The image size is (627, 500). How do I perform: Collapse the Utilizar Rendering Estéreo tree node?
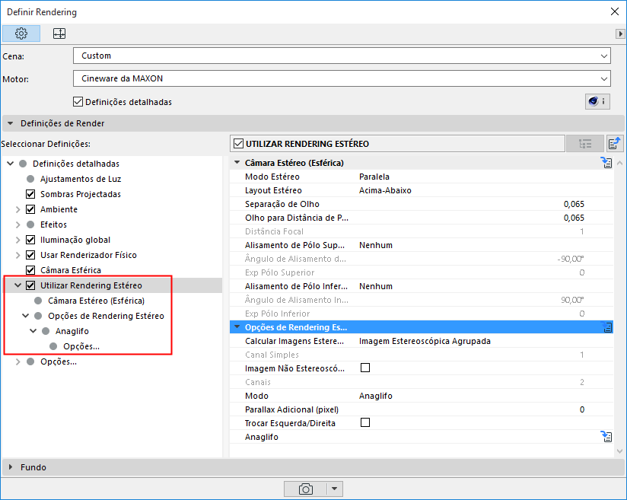(x=18, y=285)
